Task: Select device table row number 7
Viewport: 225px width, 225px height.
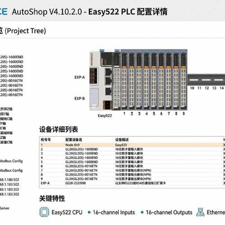Action: (x=132, y=171)
